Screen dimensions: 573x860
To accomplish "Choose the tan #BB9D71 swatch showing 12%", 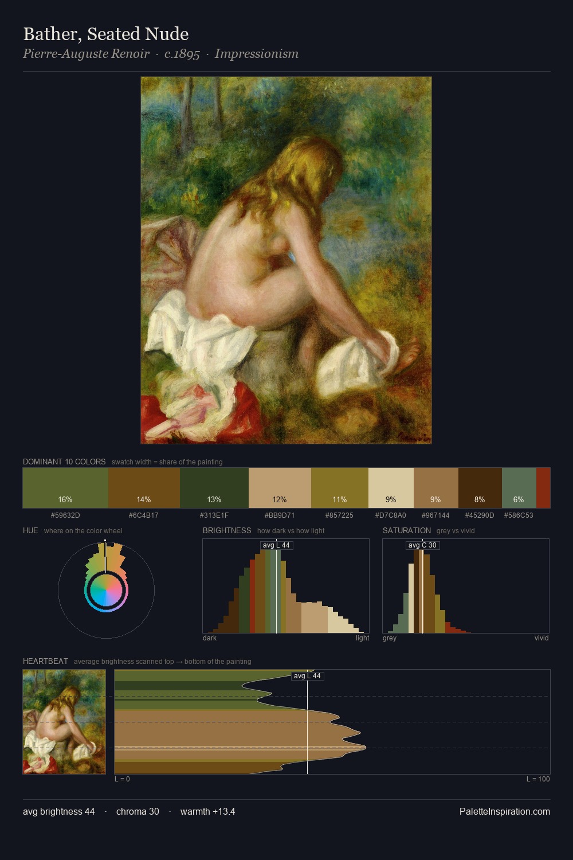I will pos(280,488).
